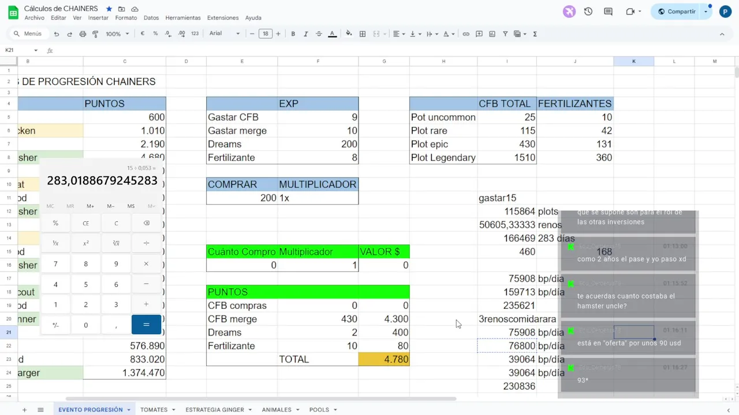Print the spreadsheet
739x415 pixels.
point(83,34)
